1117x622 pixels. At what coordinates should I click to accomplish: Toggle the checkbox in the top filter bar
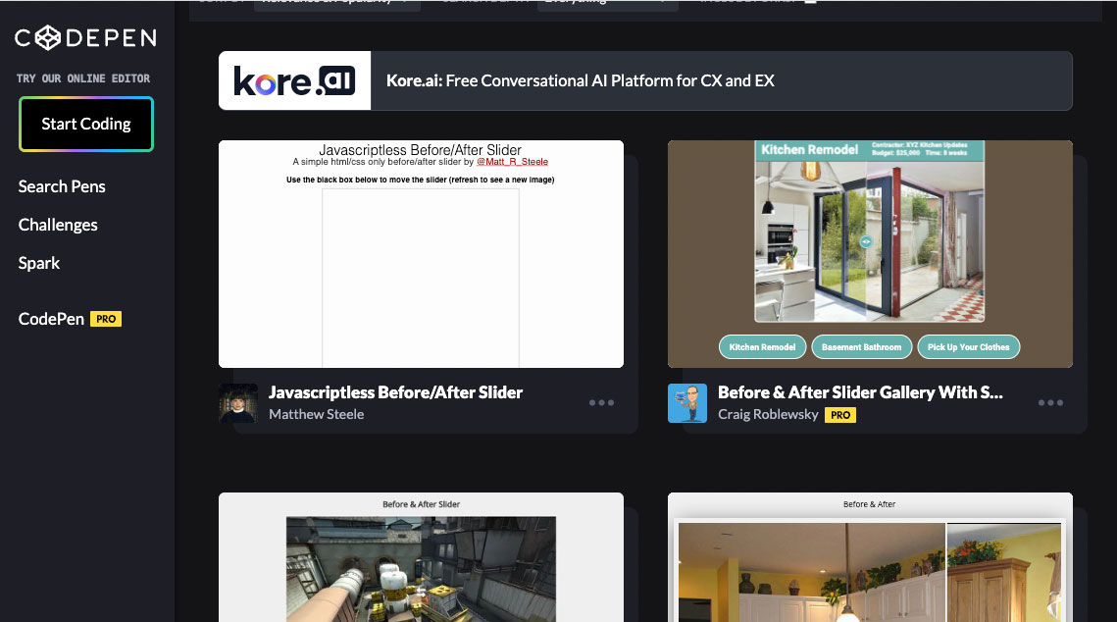coord(809,1)
